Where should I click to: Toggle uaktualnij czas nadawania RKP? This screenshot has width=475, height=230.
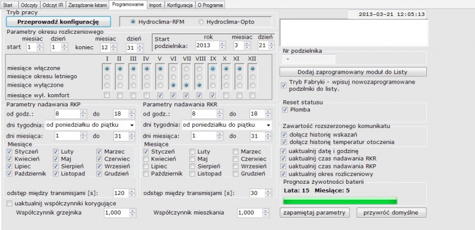click(284, 166)
